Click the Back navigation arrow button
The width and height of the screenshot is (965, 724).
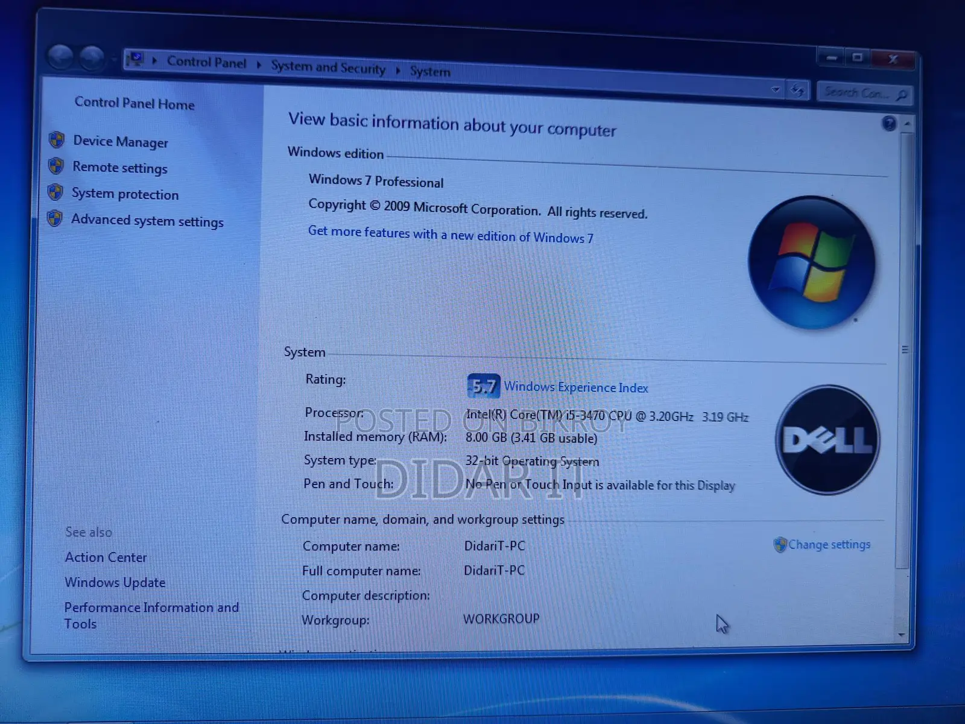(x=60, y=57)
